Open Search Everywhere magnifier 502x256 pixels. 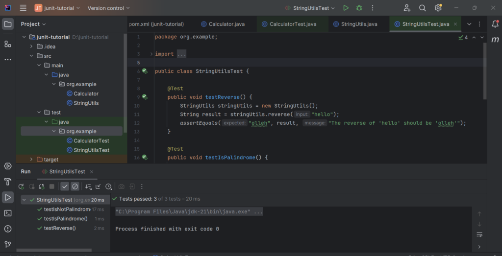pyautogui.click(x=423, y=8)
